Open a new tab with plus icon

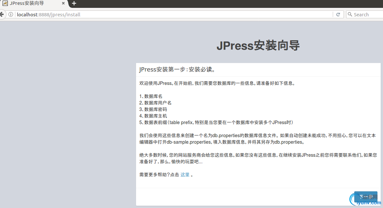click(x=74, y=3)
